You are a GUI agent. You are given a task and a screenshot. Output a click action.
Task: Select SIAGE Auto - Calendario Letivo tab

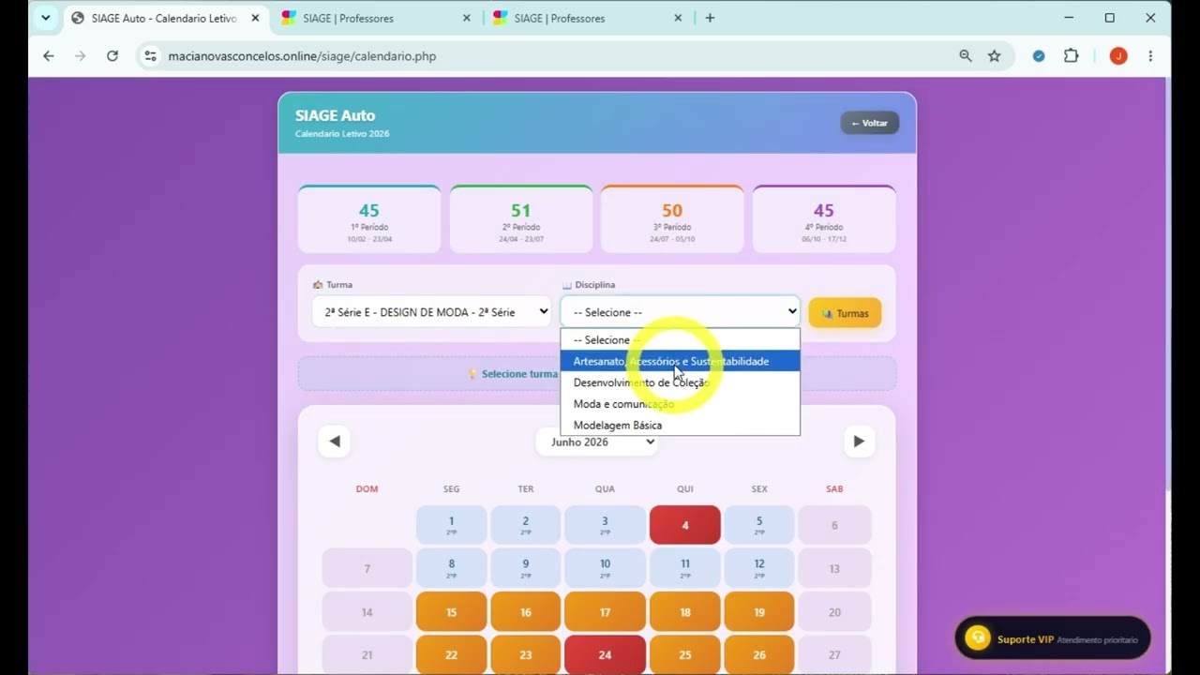coord(166,18)
